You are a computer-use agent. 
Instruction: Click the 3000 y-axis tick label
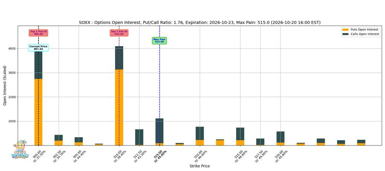point(12,73)
